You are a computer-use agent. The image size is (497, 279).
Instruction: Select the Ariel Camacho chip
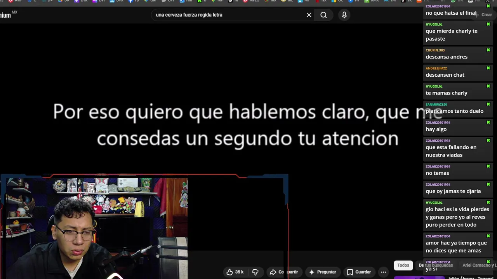480,265
